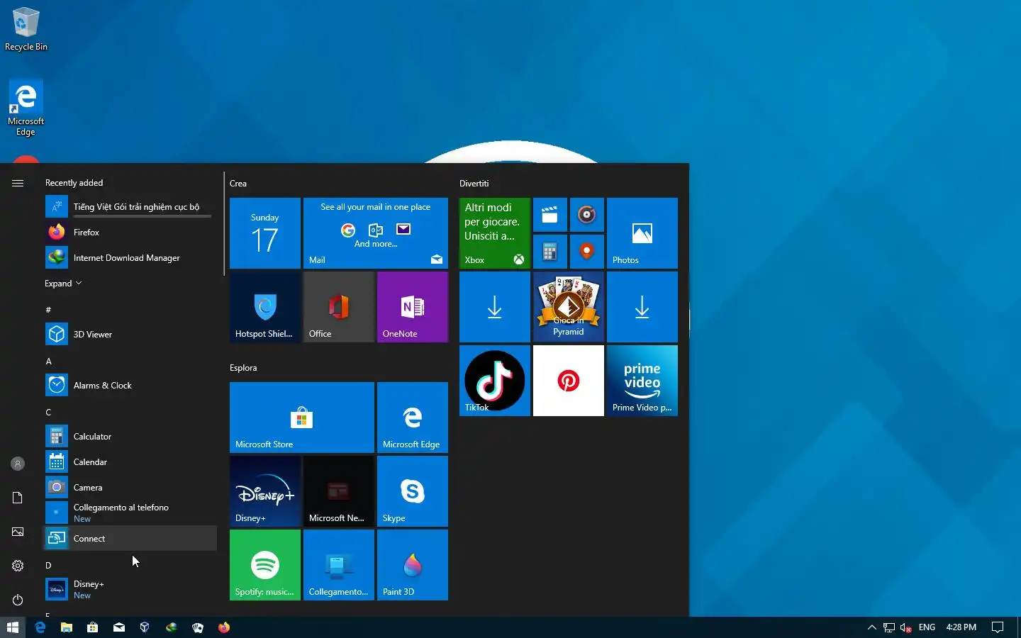Open the Groove Music disc tile
This screenshot has width=1021, height=638.
tap(587, 215)
